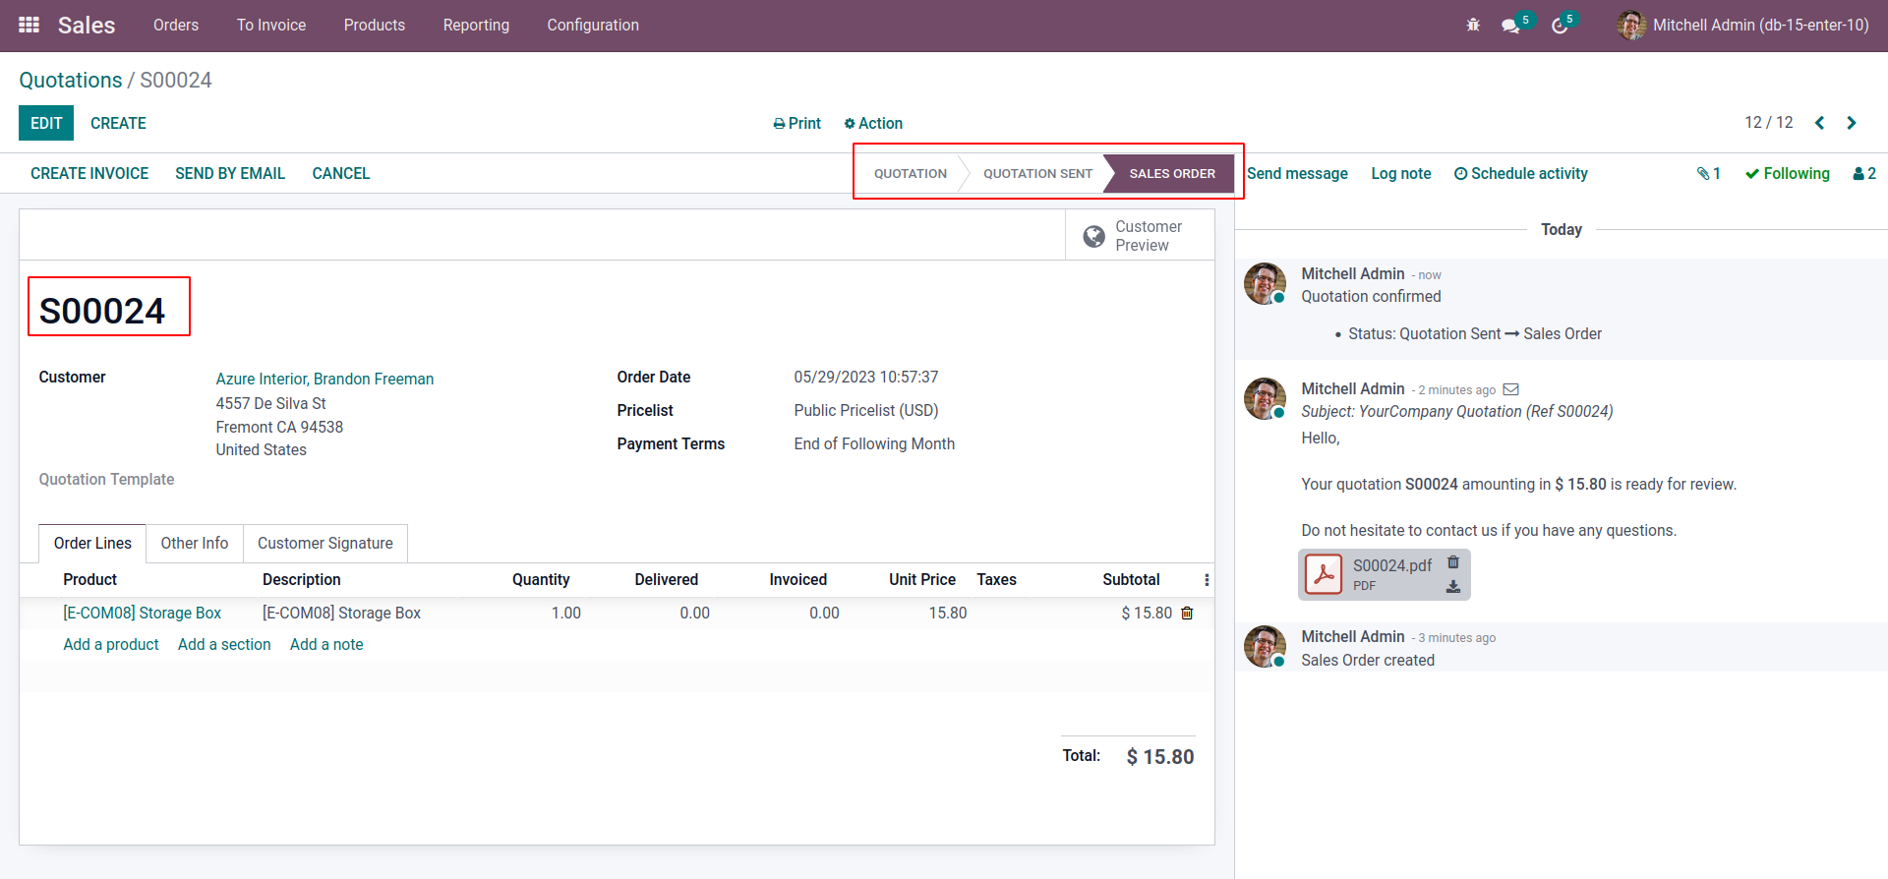Image resolution: width=1888 pixels, height=879 pixels.
Task: Open the activities clock icon
Action: click(1560, 26)
